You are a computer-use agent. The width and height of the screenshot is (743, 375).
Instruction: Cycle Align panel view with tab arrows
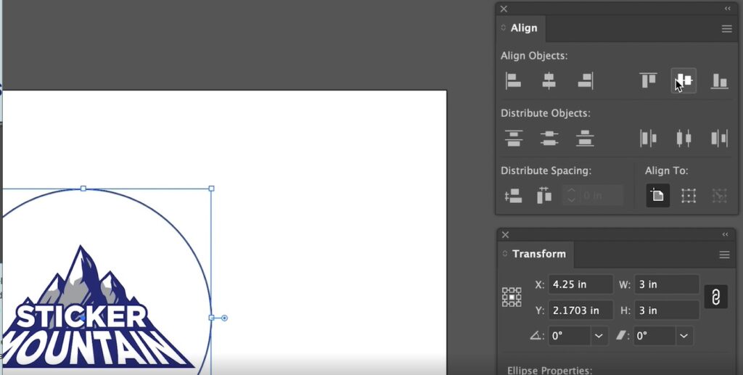(504, 28)
